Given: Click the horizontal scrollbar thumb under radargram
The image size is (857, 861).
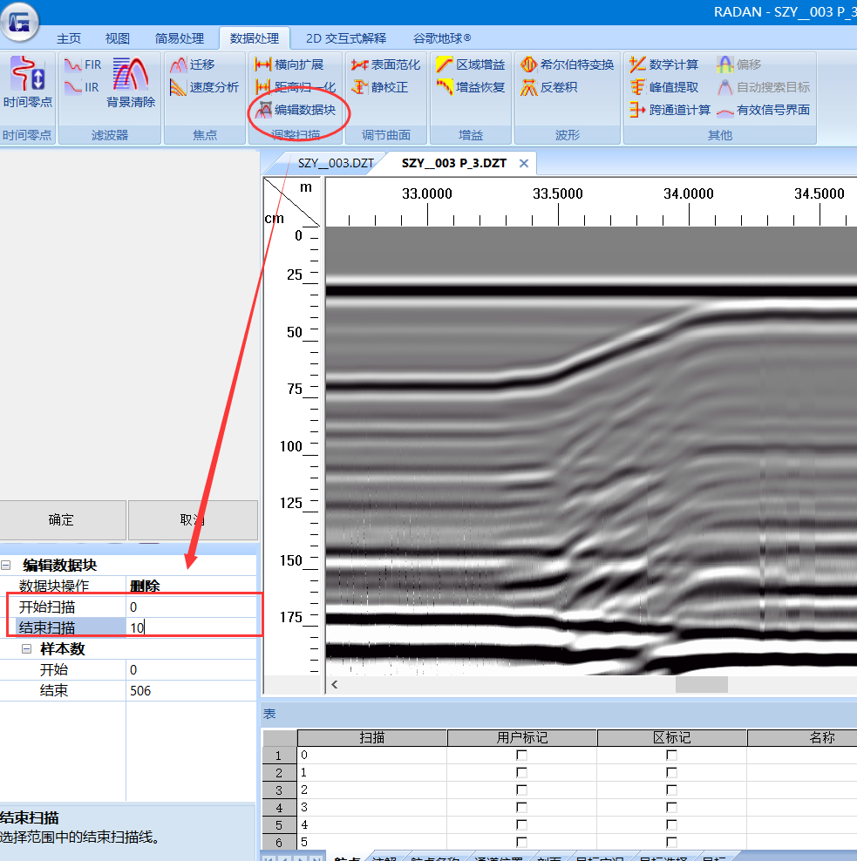Looking at the screenshot, I should [702, 685].
